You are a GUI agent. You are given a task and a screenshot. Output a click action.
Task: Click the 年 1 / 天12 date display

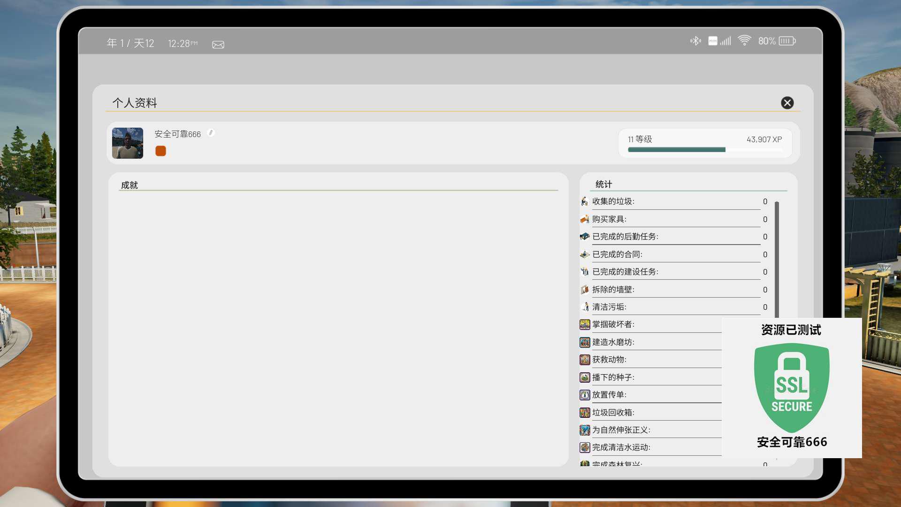tap(130, 43)
